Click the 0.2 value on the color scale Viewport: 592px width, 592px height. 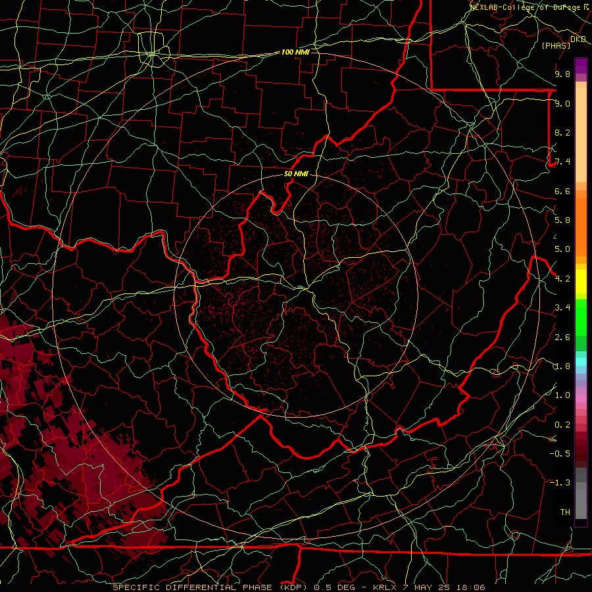562,425
